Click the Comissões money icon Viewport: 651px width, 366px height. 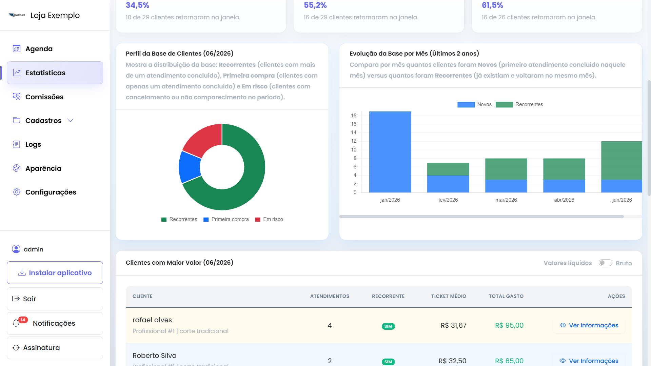click(17, 97)
